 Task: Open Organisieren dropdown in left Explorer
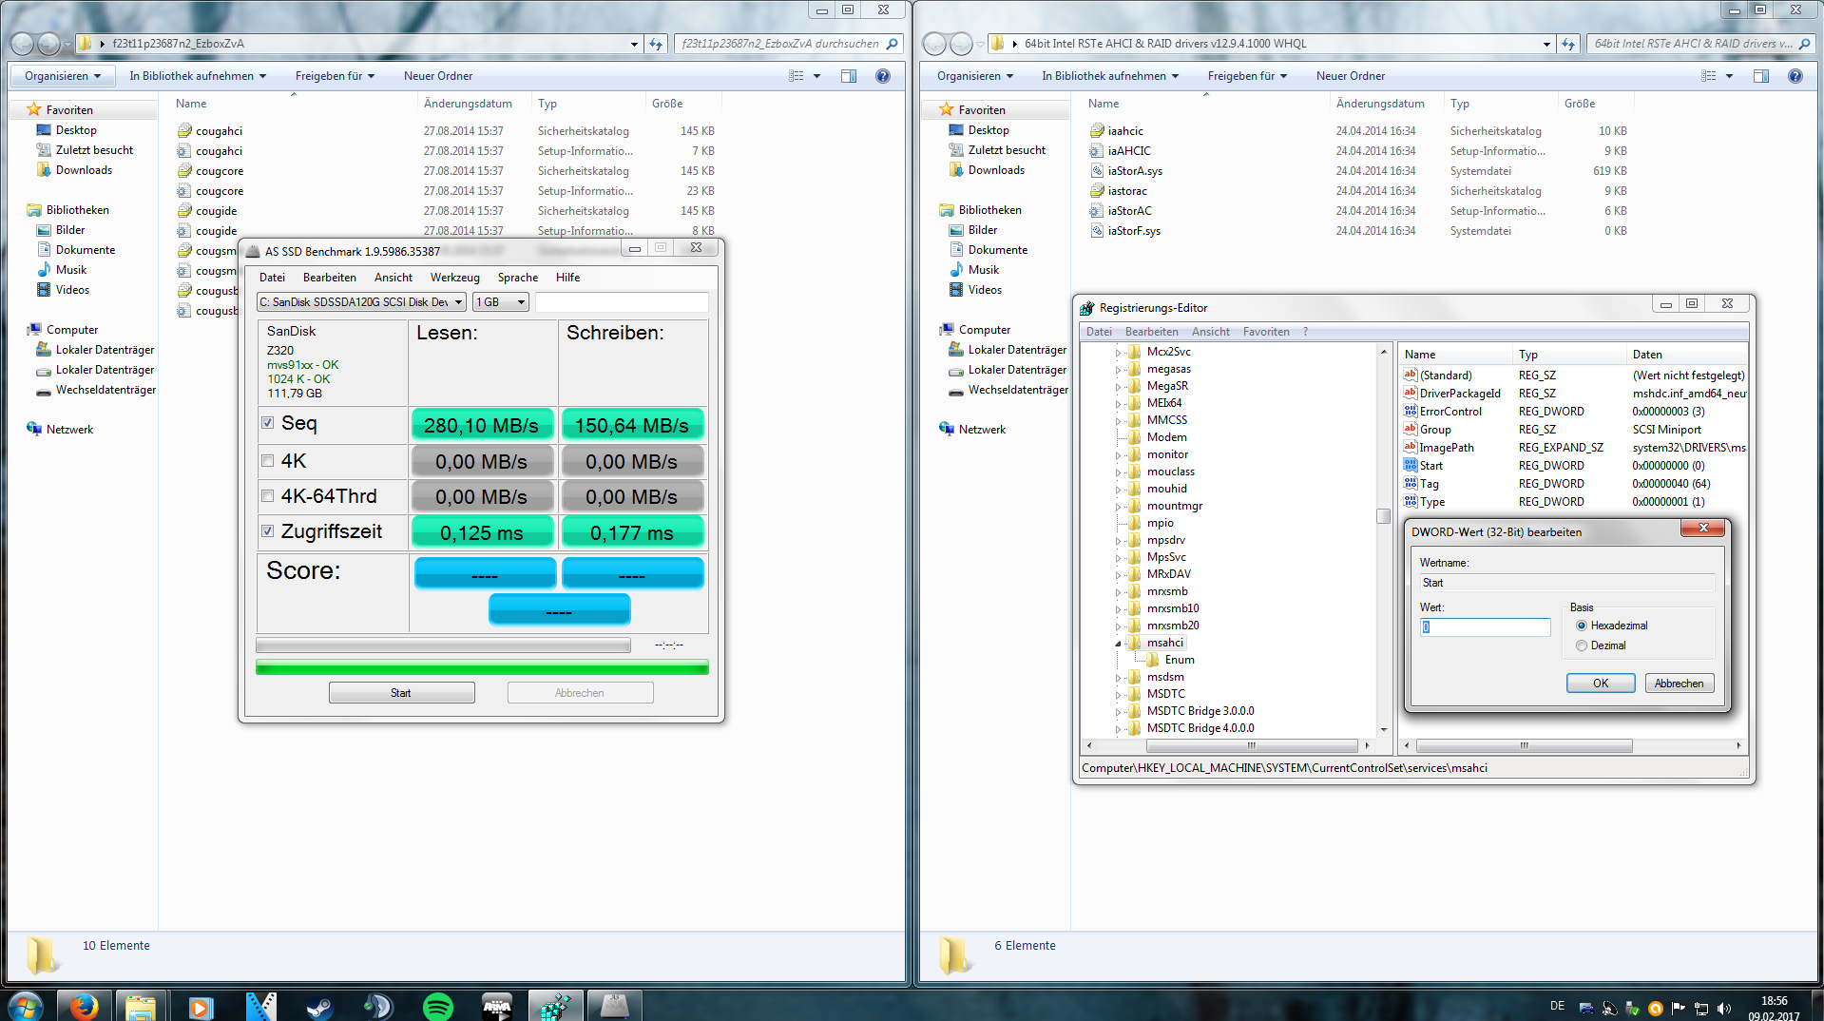pyautogui.click(x=63, y=76)
